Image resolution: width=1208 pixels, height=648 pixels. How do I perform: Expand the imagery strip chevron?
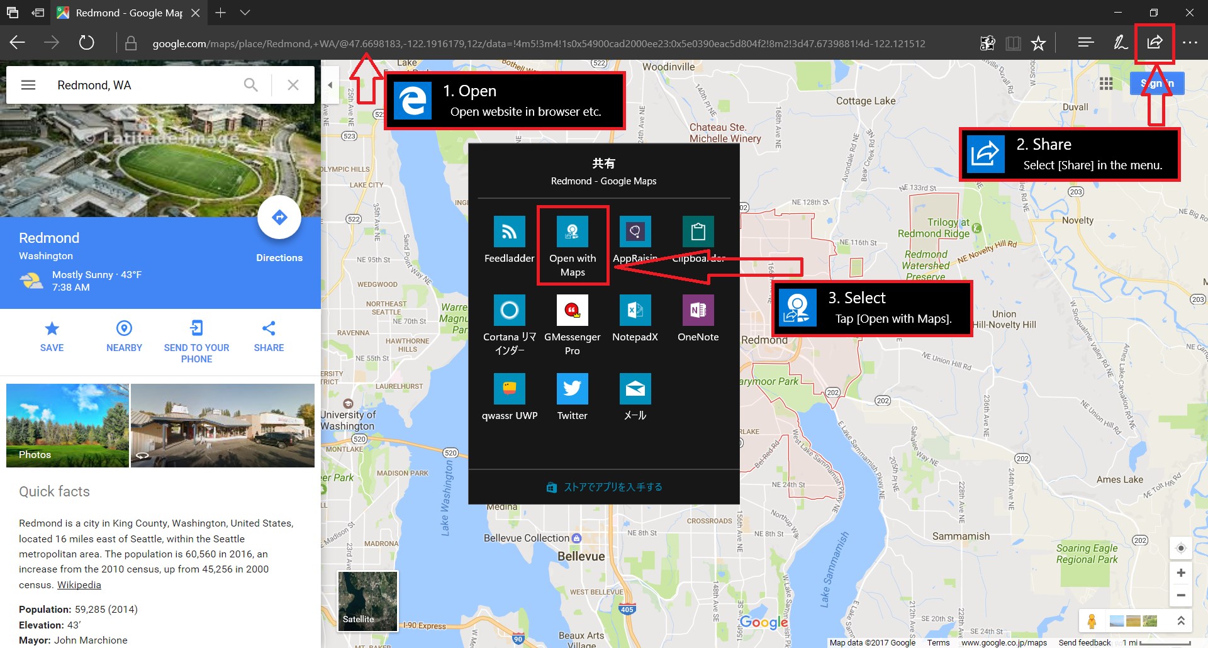[x=1181, y=621]
